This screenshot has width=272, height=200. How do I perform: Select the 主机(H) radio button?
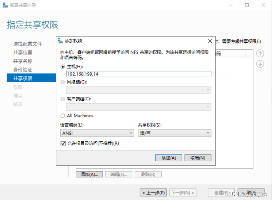62,67
